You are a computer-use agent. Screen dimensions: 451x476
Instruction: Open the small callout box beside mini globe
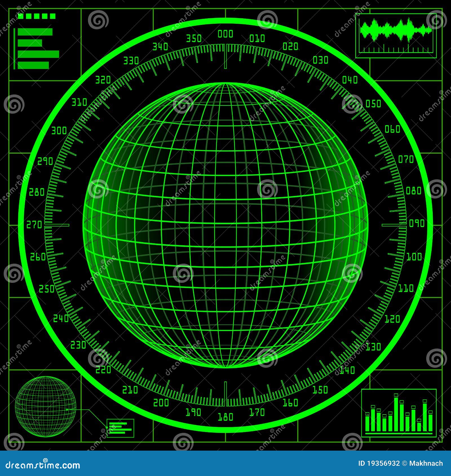click(120, 428)
